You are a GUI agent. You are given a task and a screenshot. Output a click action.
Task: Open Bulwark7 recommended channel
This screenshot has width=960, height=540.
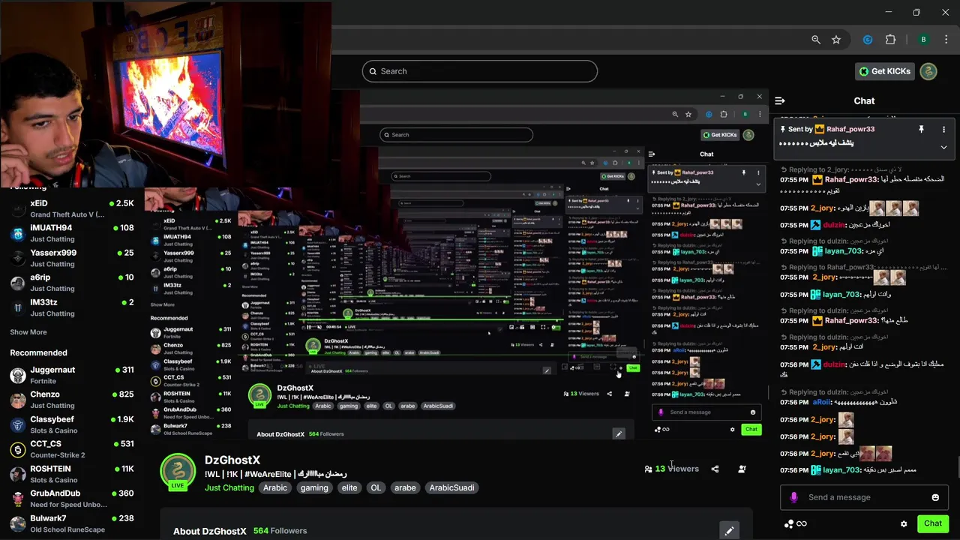pyautogui.click(x=71, y=523)
